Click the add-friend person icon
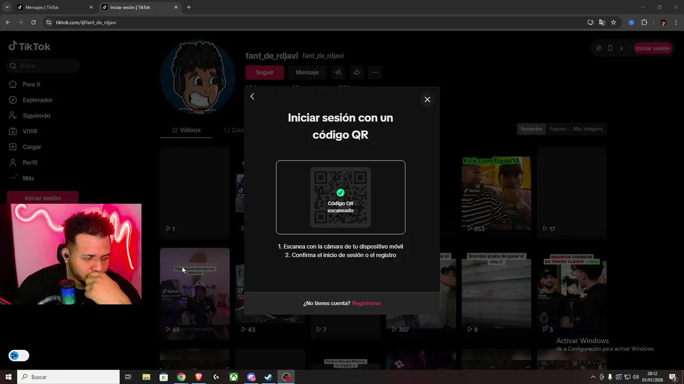This screenshot has width=684, height=384. 338,73
